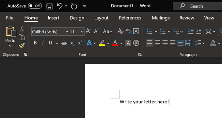Image resolution: width=222 pixels, height=118 pixels.
Task: Expand the Paste options arrow
Action: pos(10,46)
